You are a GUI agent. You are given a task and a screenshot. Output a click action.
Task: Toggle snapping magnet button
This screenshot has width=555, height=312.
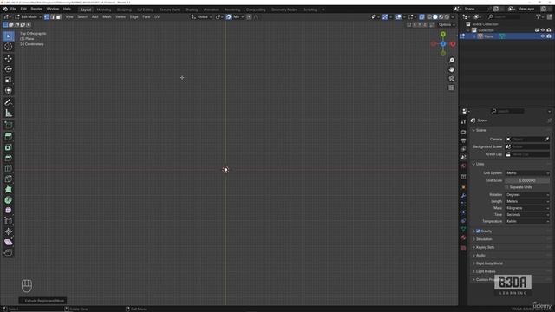[229, 17]
